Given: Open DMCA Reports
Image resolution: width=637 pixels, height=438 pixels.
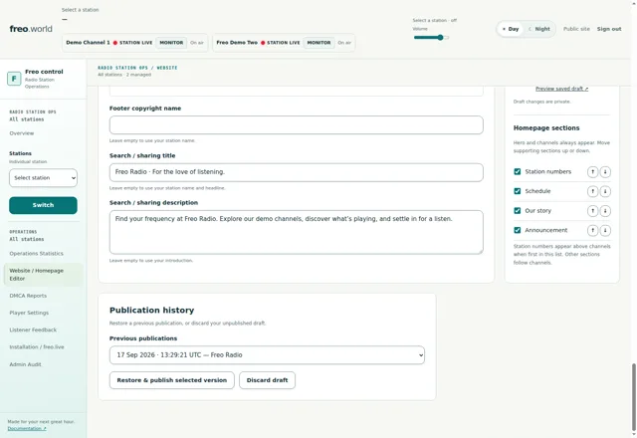Looking at the screenshot, I should (x=28, y=296).
